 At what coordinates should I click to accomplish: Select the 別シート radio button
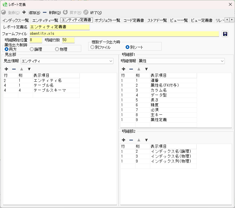[x=127, y=47]
